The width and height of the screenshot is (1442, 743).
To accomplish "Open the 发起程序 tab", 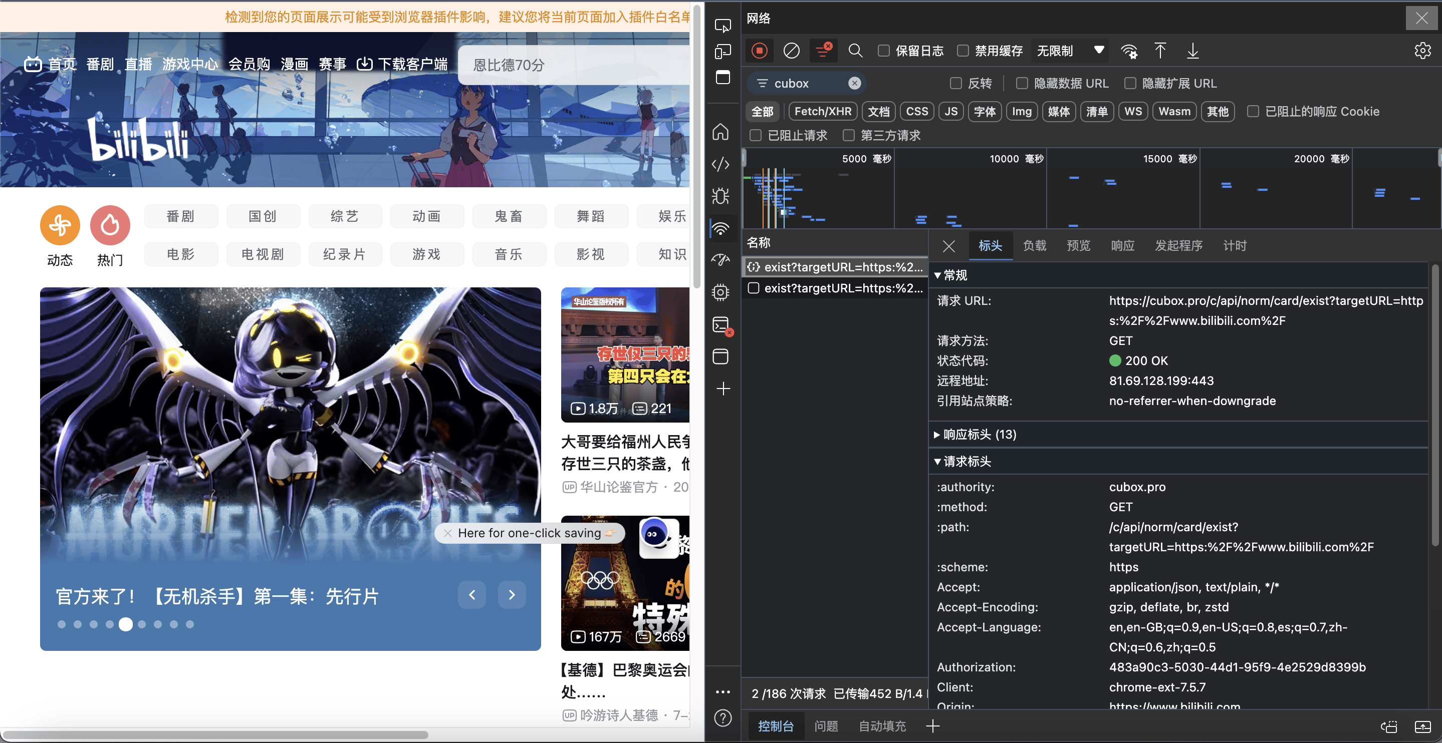I will pyautogui.click(x=1179, y=246).
